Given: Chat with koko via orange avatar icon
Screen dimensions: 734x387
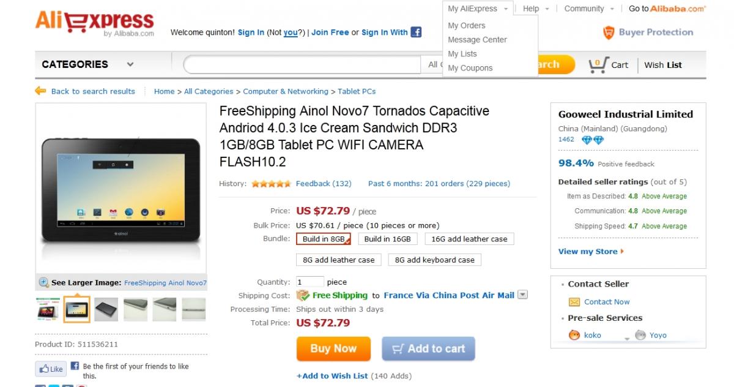Looking at the screenshot, I should (574, 335).
